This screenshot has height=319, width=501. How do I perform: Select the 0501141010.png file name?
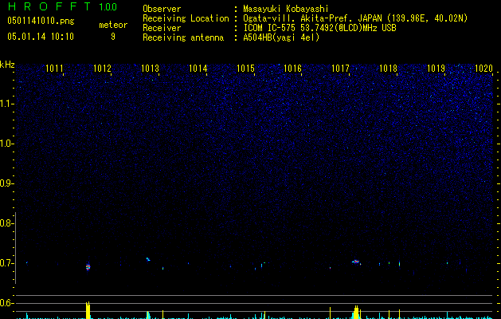[x=41, y=21]
